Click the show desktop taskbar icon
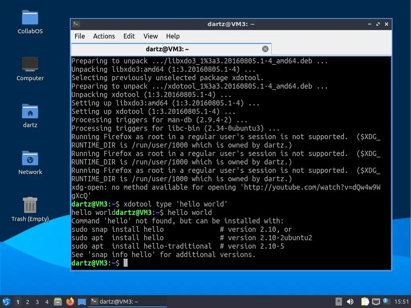Screen dimensions: 411x308 (x=82, y=302)
